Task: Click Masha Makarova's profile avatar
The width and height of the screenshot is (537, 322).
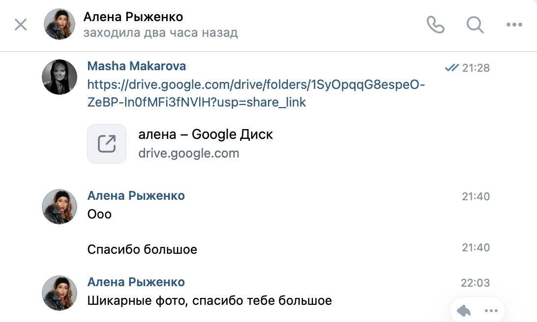Action: click(59, 77)
